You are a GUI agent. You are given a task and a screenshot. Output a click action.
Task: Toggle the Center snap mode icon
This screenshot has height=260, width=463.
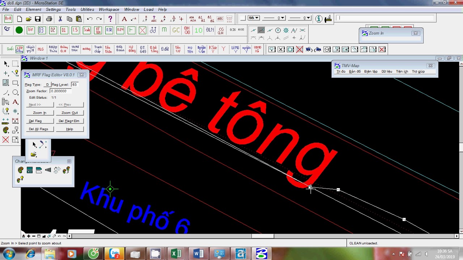(x=278, y=30)
